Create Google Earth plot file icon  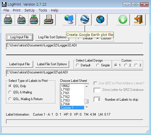point(85,20)
